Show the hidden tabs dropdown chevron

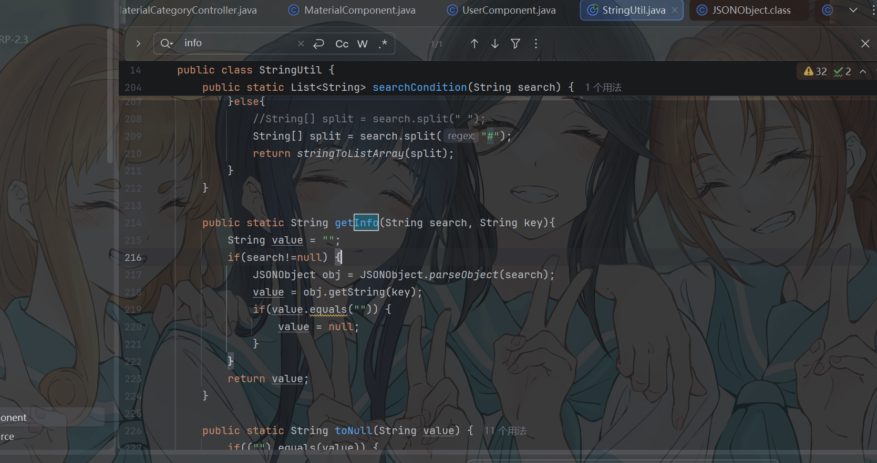click(x=853, y=10)
